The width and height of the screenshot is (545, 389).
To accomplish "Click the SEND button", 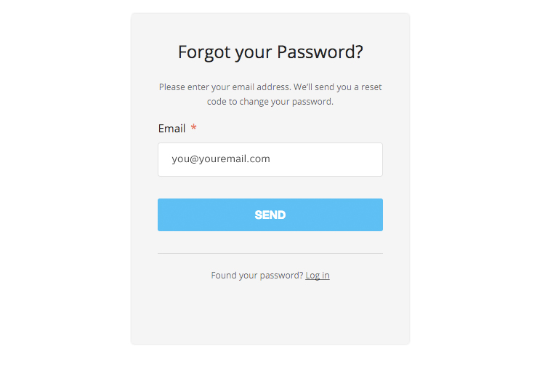I will point(270,214).
